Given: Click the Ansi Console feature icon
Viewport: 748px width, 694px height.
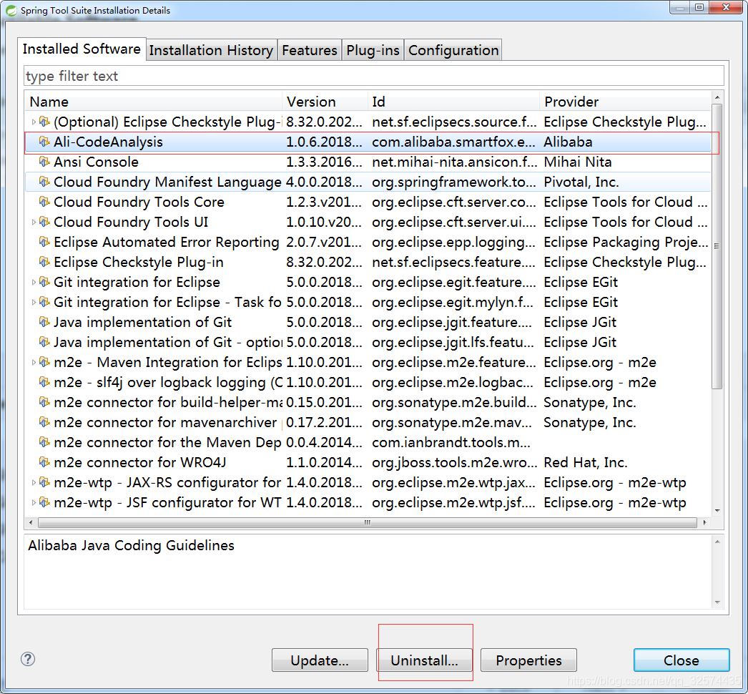Looking at the screenshot, I should tap(44, 162).
